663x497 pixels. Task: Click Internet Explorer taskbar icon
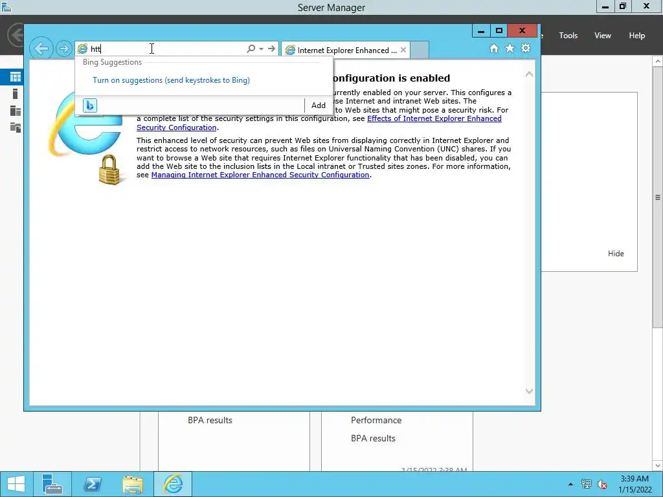click(172, 484)
